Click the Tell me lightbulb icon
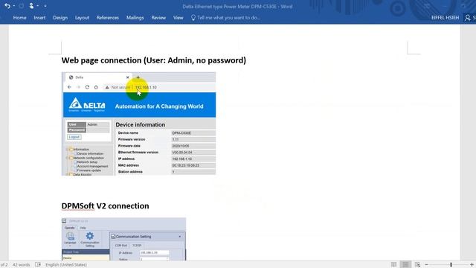 (193, 18)
